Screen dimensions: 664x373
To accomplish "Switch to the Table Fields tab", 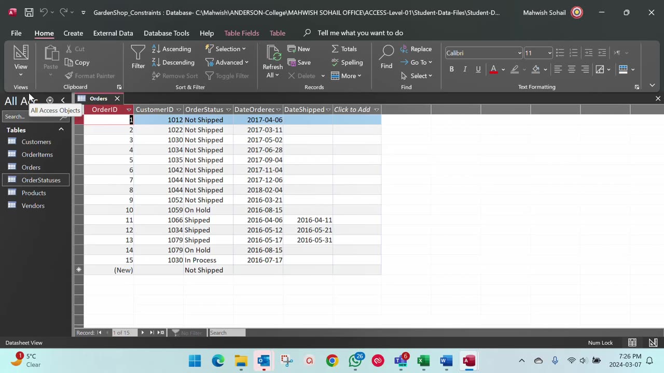I will click(242, 33).
